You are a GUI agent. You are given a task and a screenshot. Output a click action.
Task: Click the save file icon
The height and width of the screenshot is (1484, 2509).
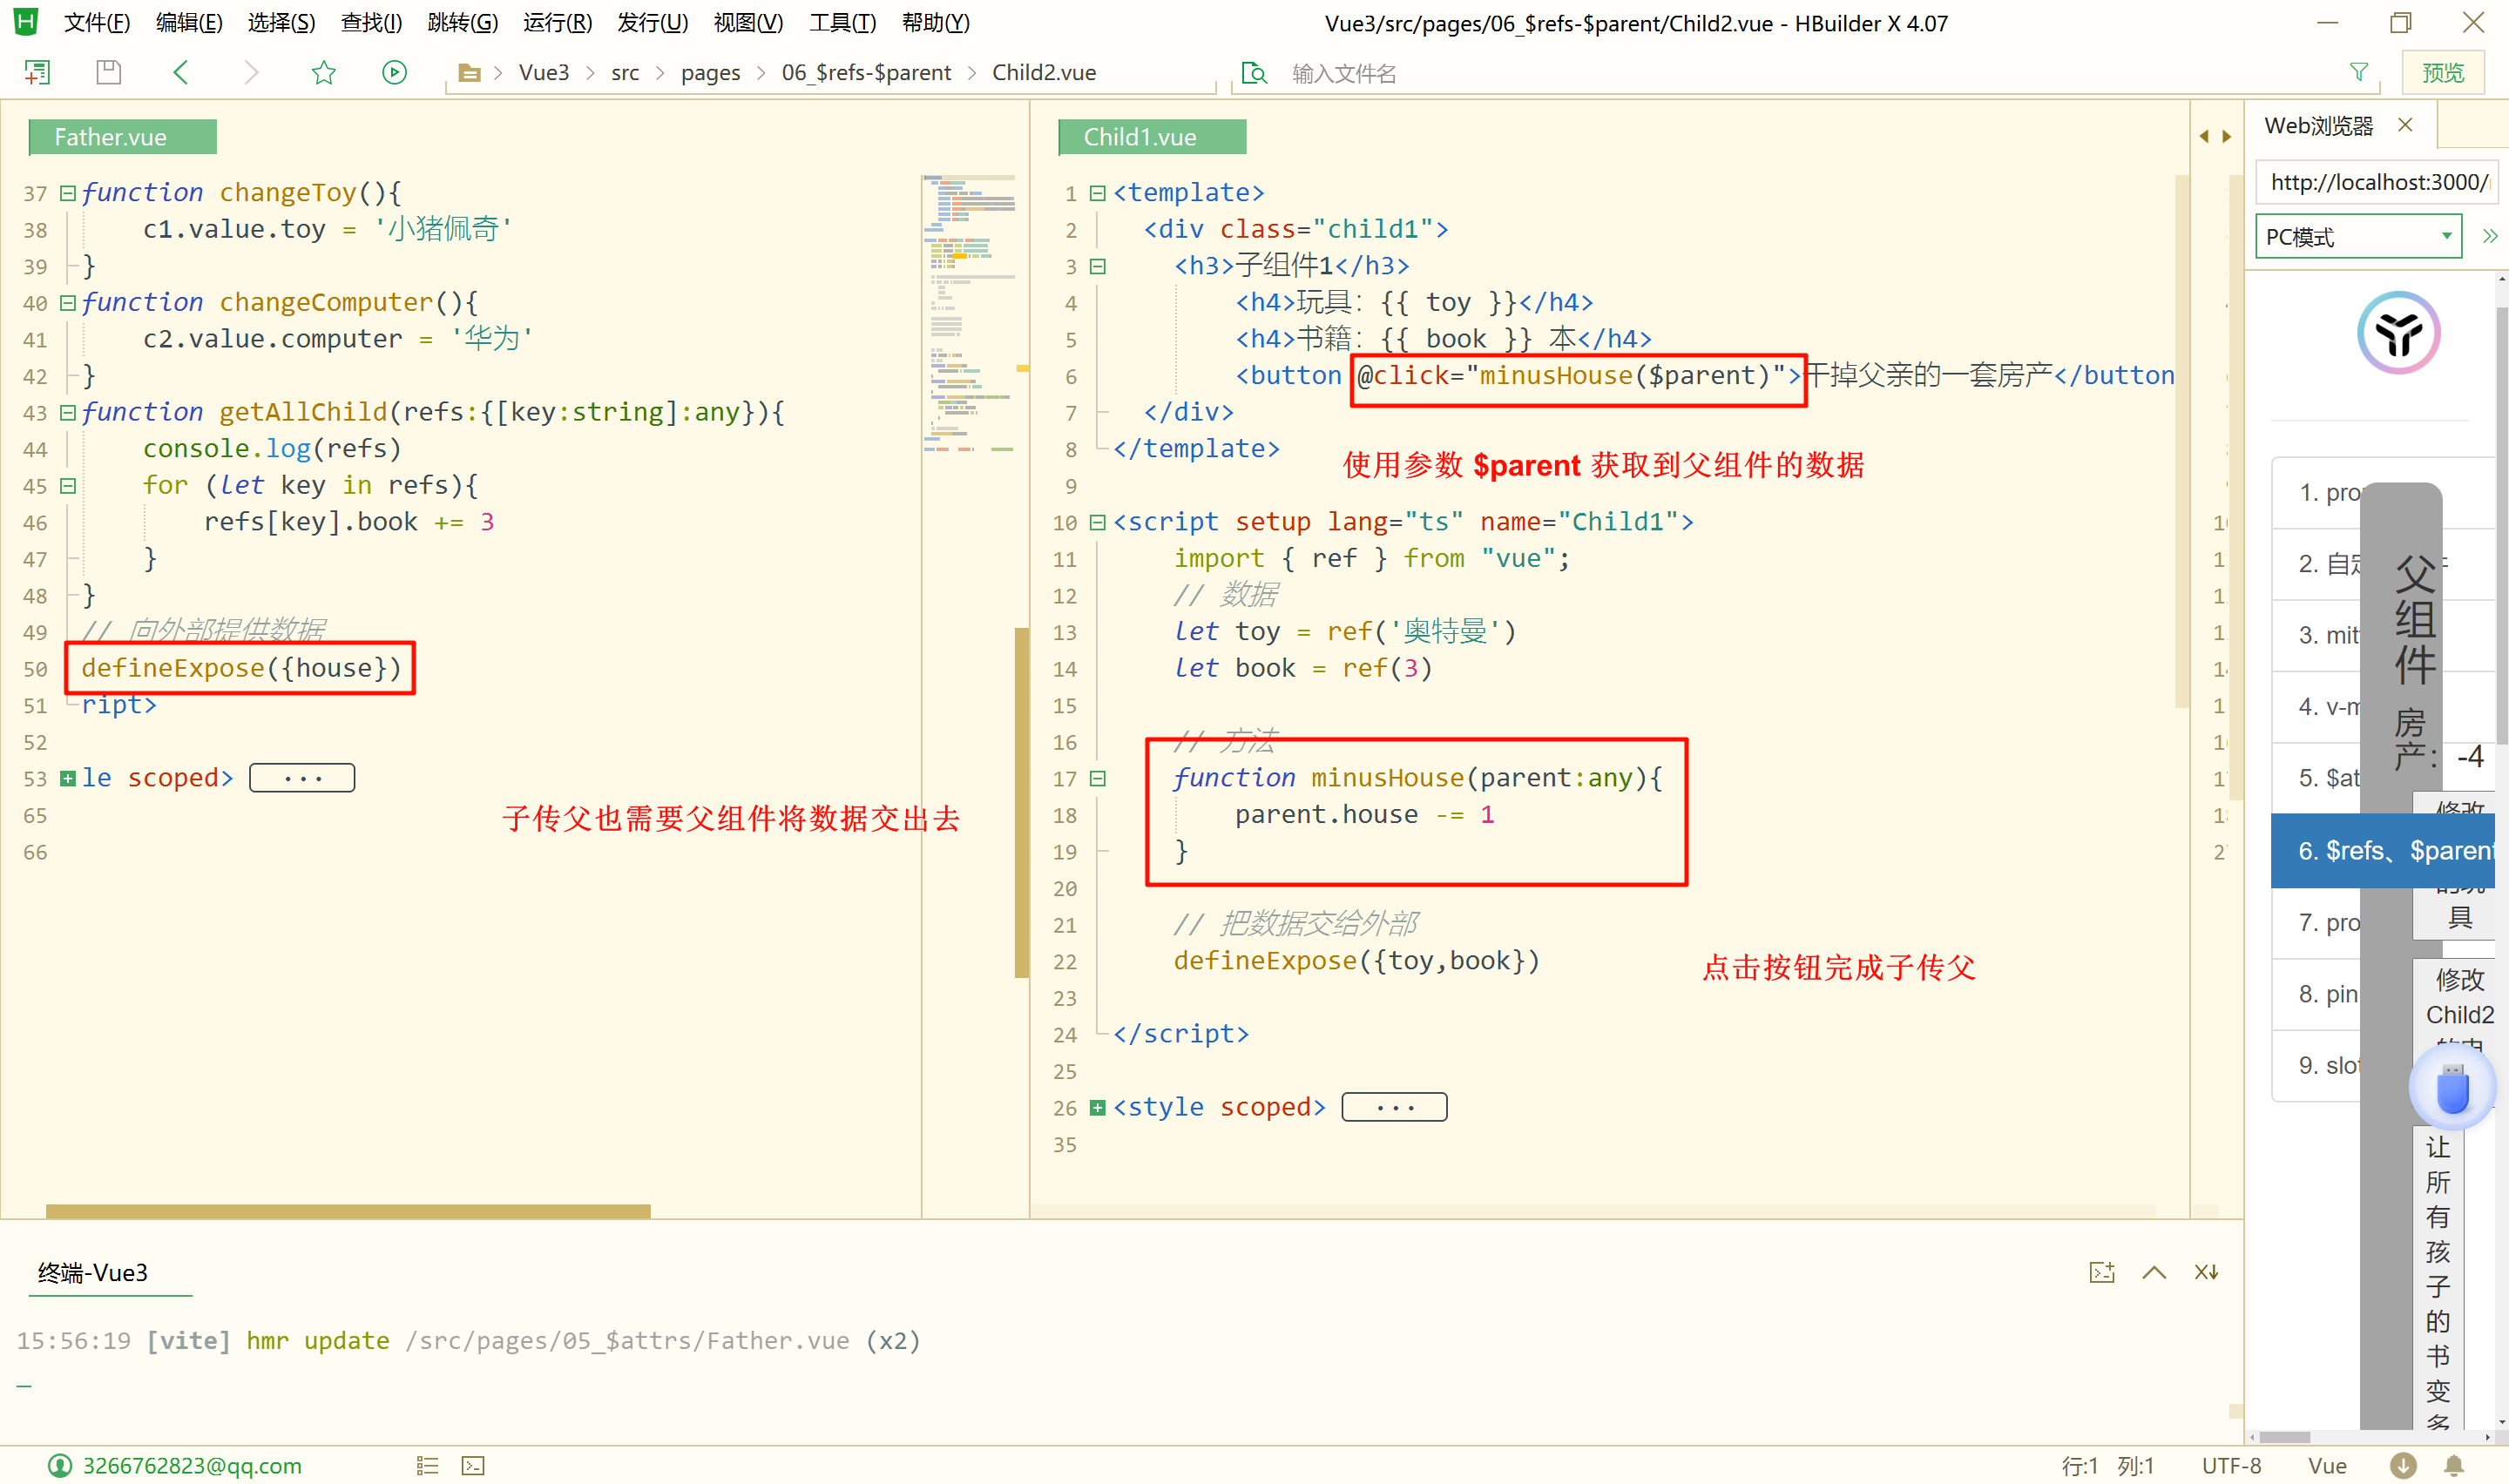(108, 72)
